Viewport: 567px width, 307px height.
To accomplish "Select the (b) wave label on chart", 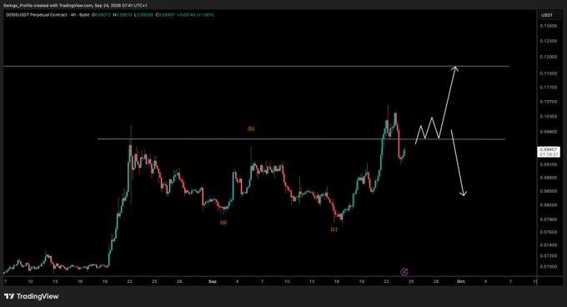I will [x=251, y=128].
